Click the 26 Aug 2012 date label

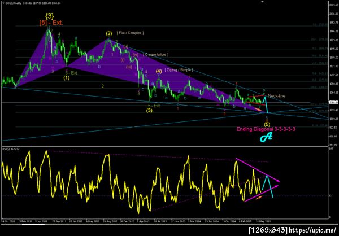click(110, 221)
